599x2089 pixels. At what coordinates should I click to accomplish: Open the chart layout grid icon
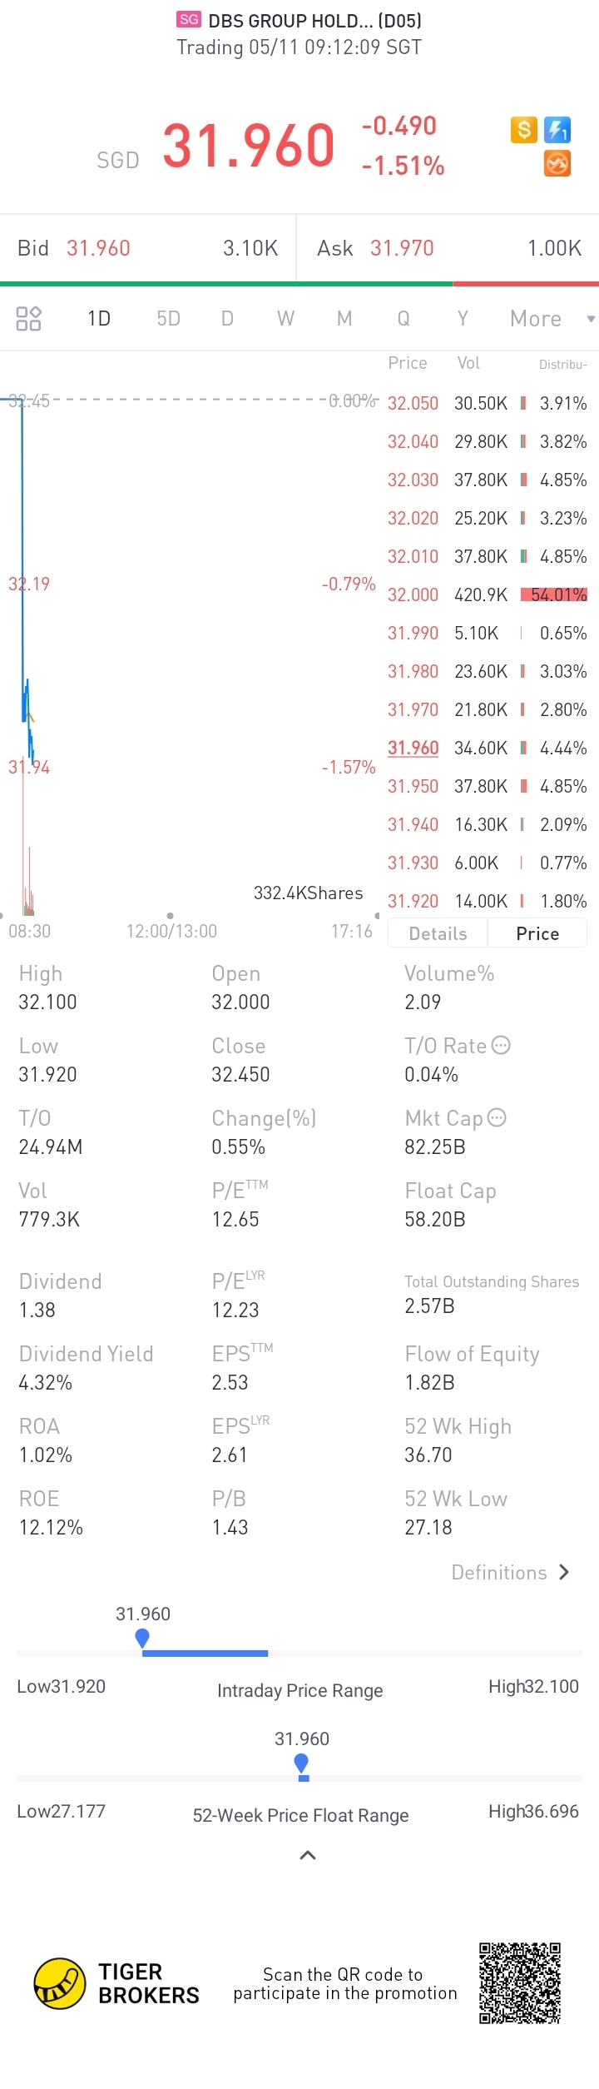tap(28, 318)
